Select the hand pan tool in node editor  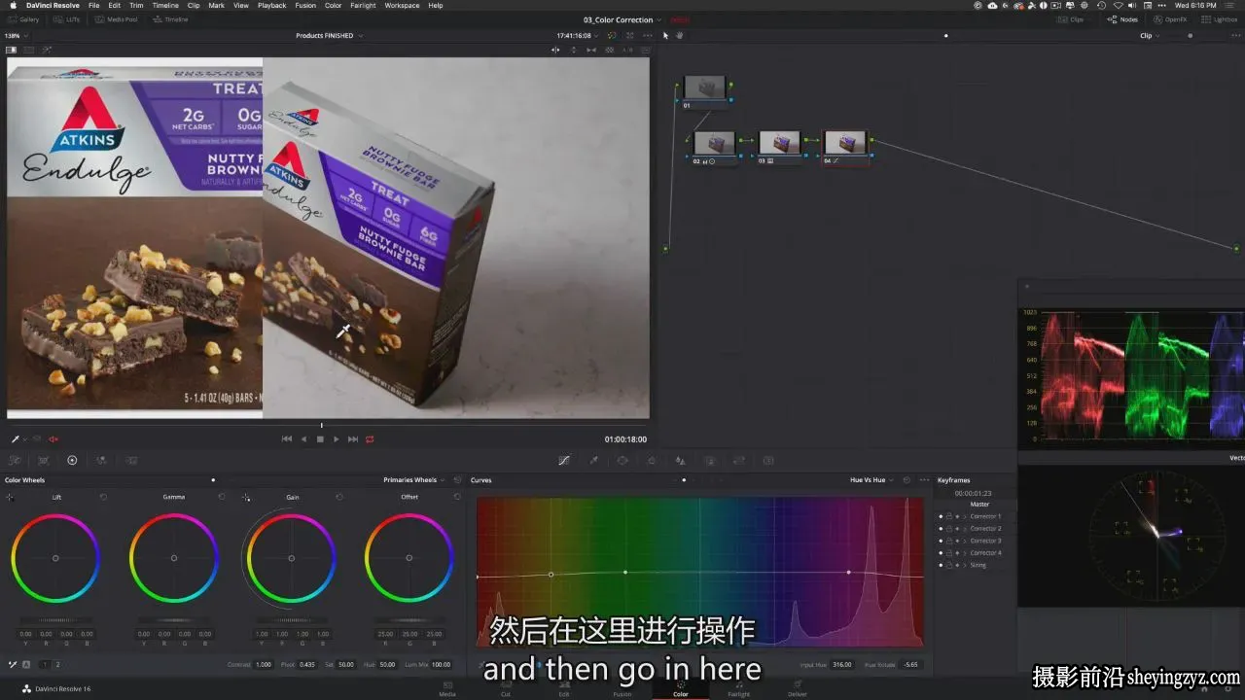click(680, 35)
